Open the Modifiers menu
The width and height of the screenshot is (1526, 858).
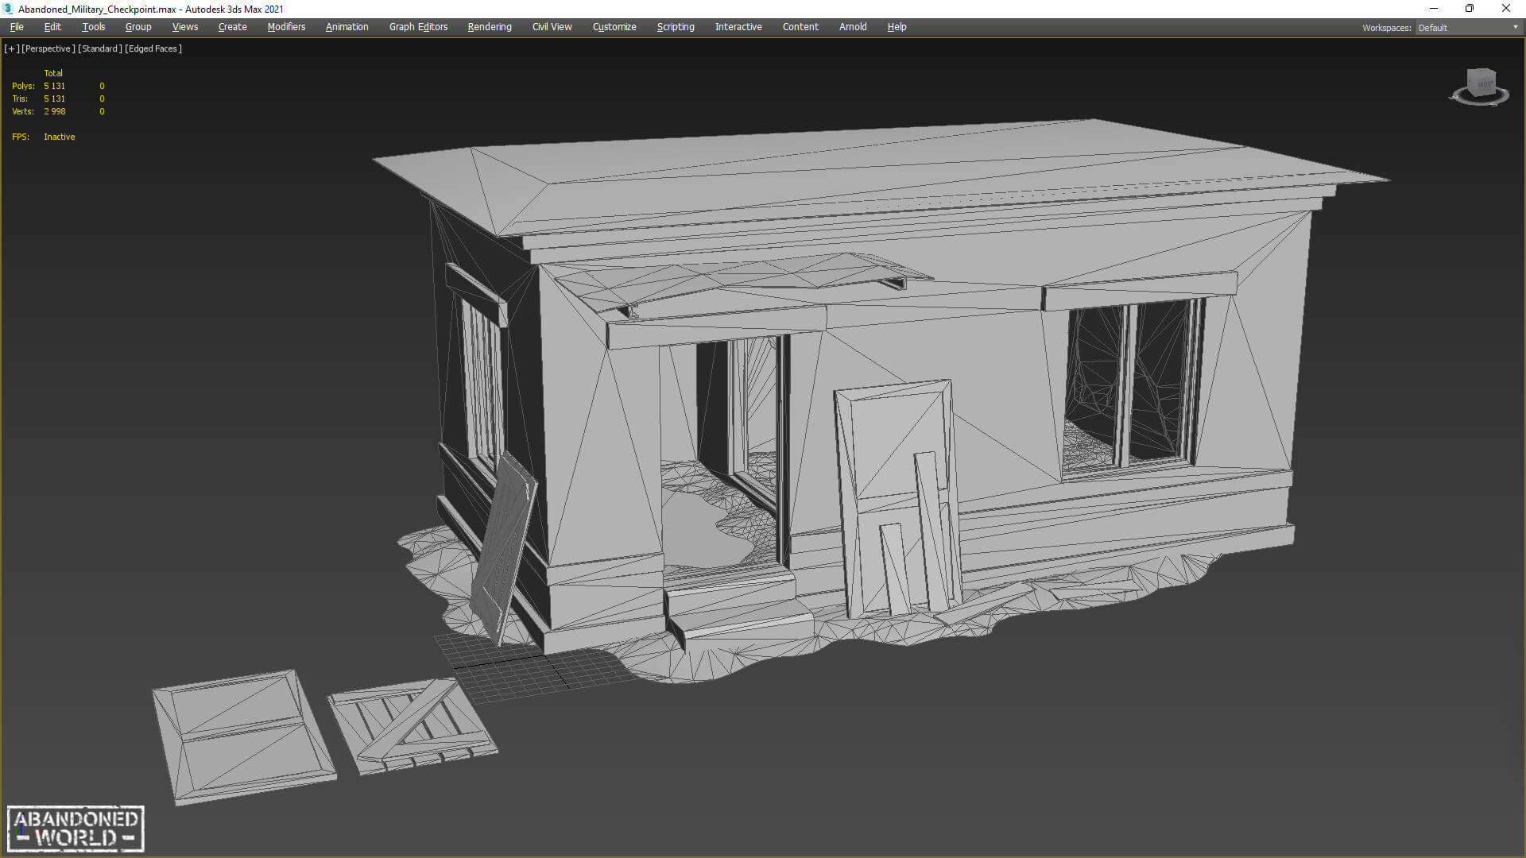pos(286,27)
